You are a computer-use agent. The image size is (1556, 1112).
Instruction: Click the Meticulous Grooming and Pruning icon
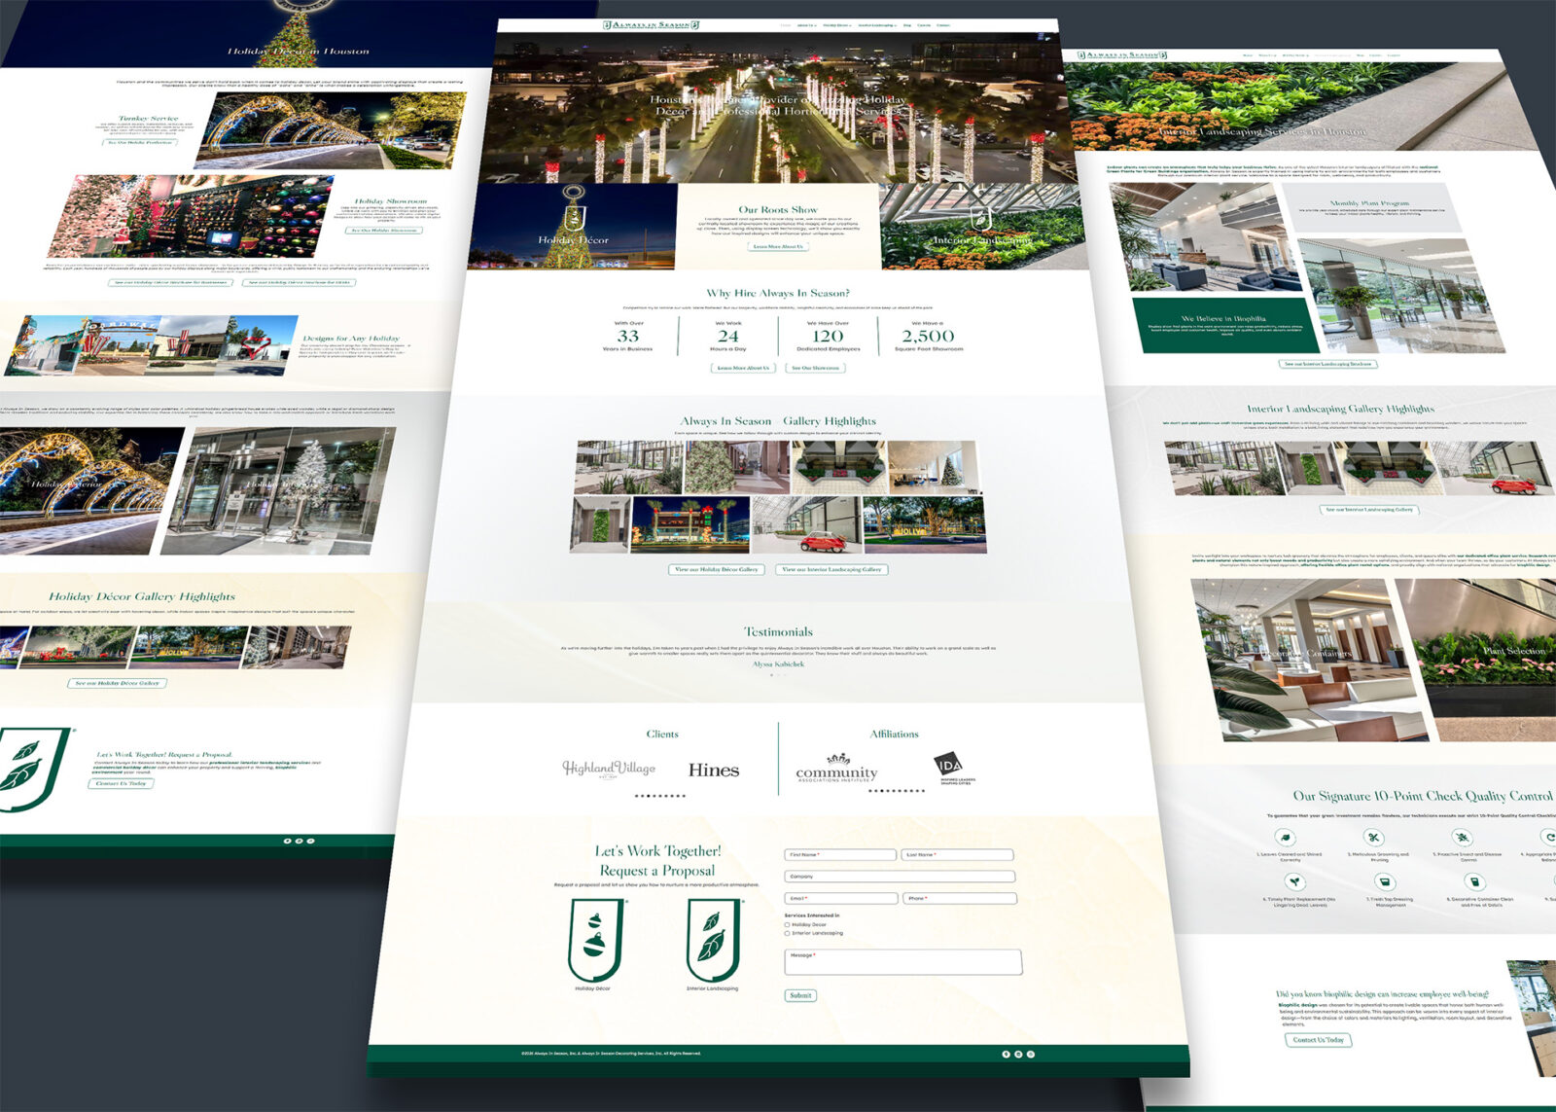pos(1373,838)
